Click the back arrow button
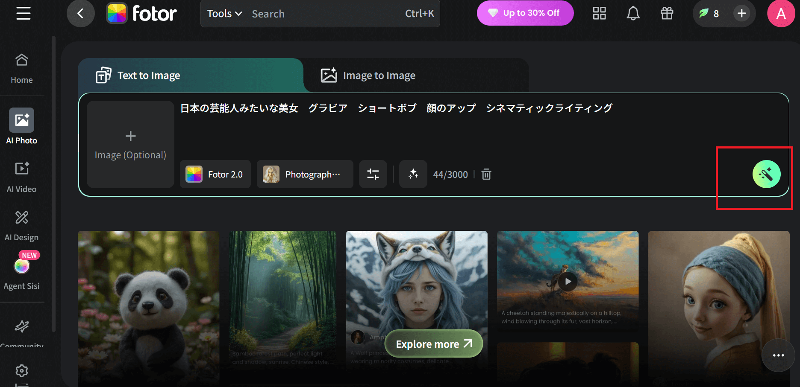The width and height of the screenshot is (800, 387). (80, 13)
